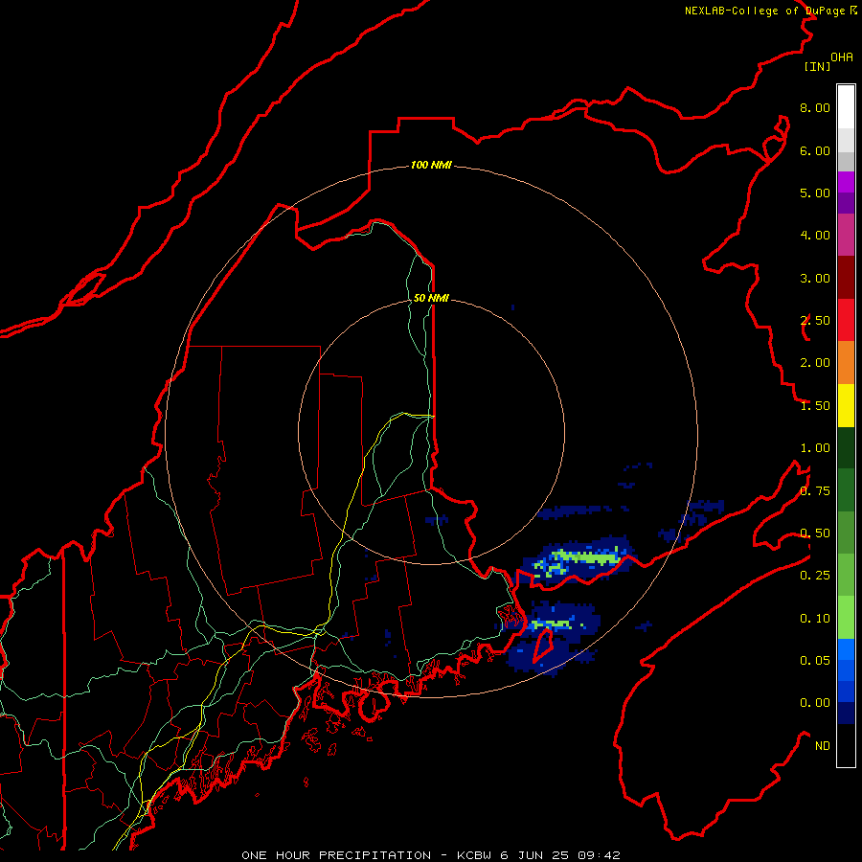Click the 4.00 legend value

tap(815, 236)
